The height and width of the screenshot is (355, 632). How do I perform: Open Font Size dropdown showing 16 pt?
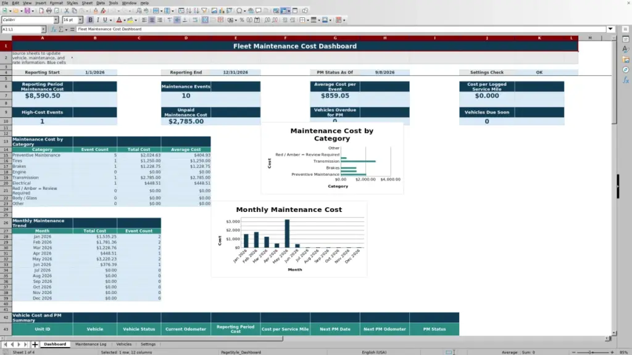tap(80, 20)
